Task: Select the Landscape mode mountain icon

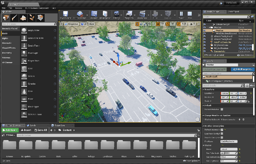Action: tap(23, 18)
